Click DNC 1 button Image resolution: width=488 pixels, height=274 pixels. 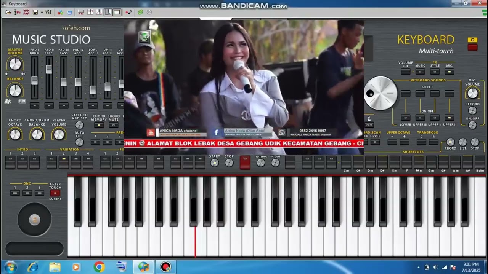15,193
